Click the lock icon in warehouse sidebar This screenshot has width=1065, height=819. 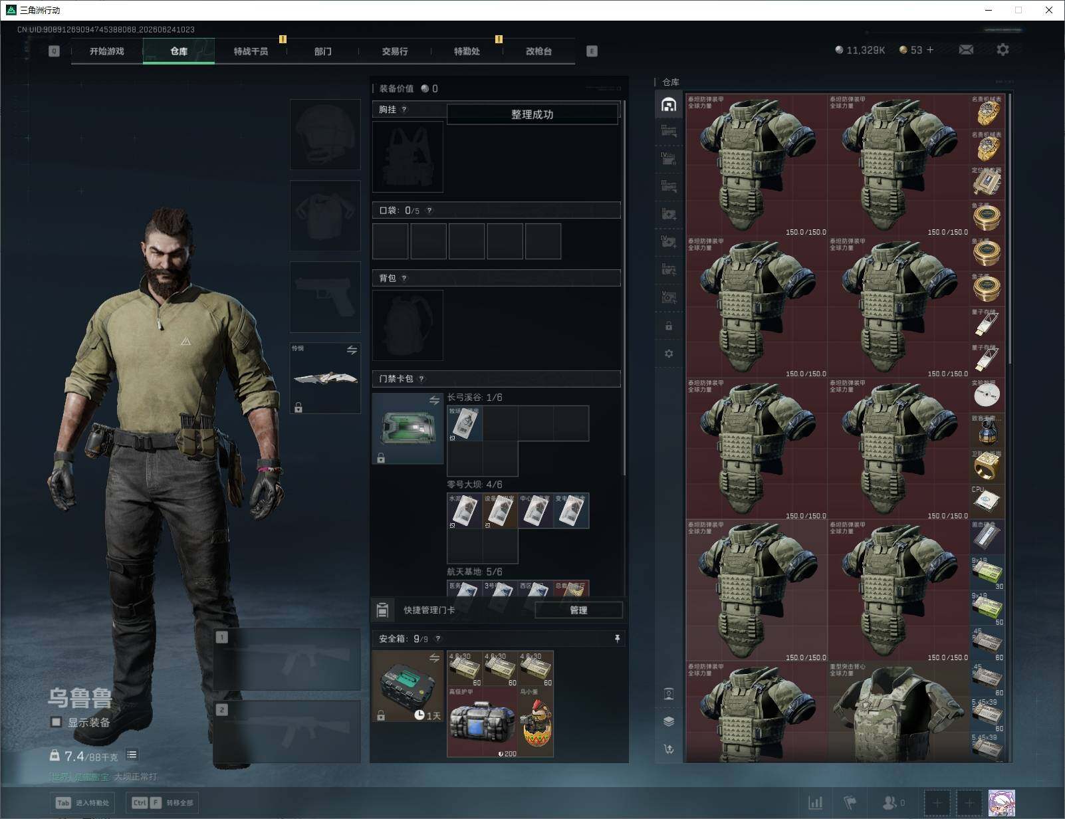(x=669, y=326)
